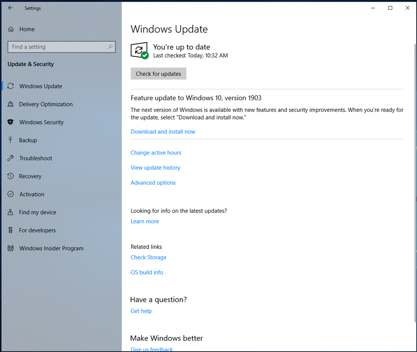
Task: Minimize the Settings window
Action: click(373, 8)
